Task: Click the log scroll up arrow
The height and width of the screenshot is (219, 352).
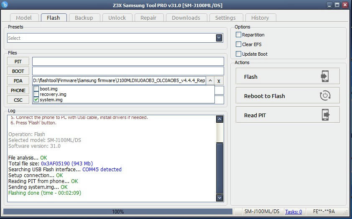Action: pos(219,119)
